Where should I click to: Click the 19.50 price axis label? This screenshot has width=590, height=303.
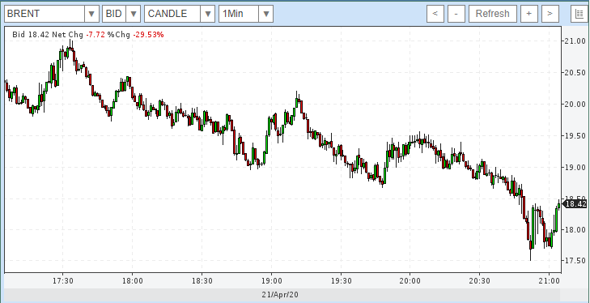click(575, 135)
